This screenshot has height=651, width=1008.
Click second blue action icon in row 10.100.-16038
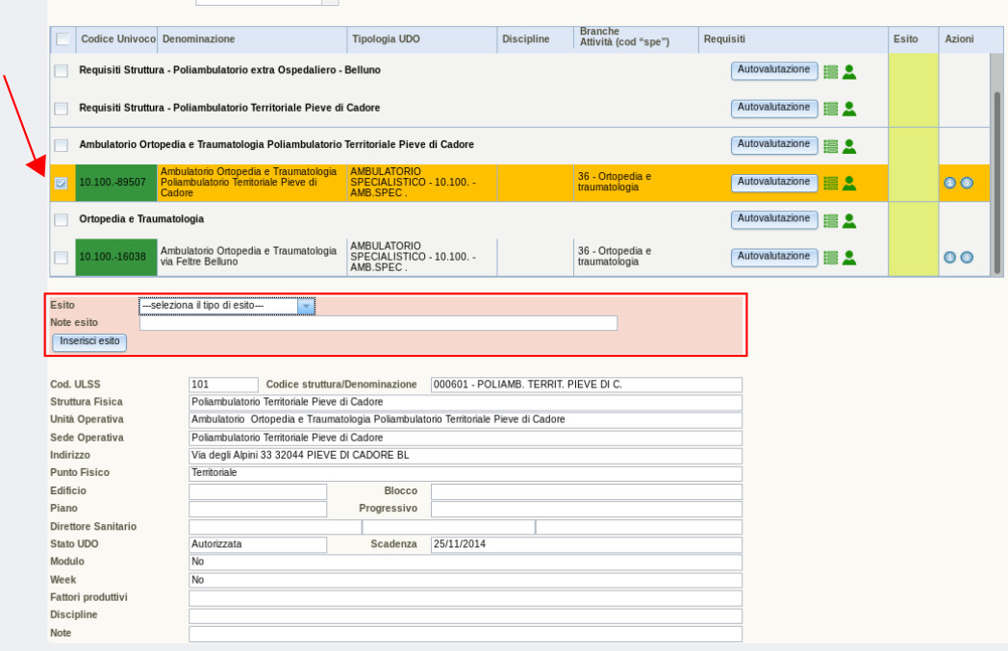point(967,257)
